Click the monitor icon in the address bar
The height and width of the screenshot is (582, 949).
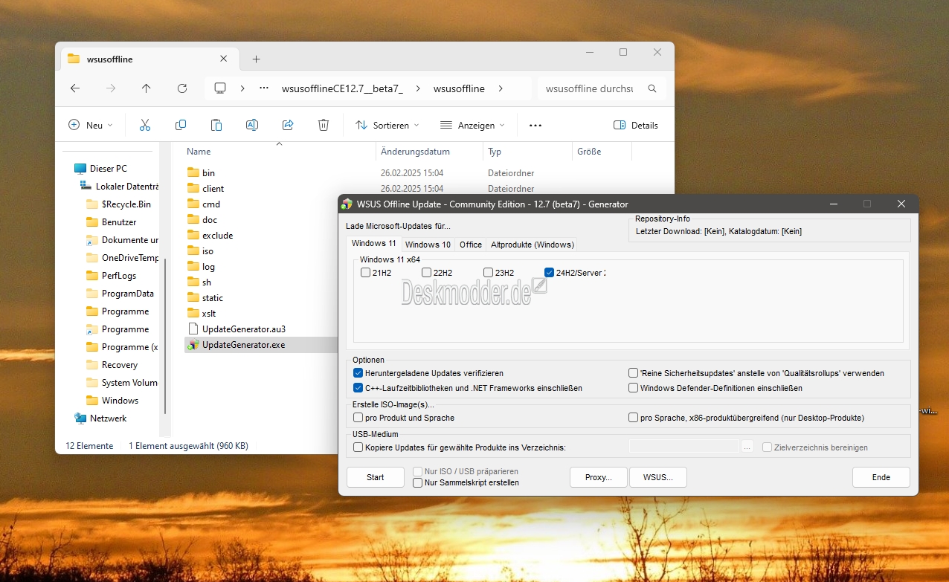click(220, 88)
